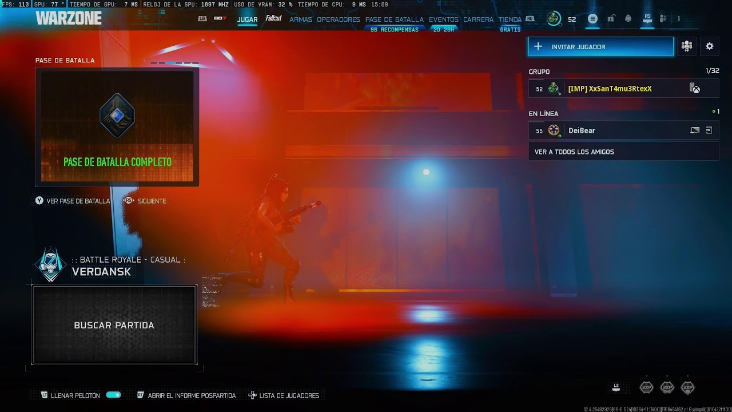Image resolution: width=732 pixels, height=412 pixels.
Task: Select Verdansk game mode title
Action: pos(102,272)
